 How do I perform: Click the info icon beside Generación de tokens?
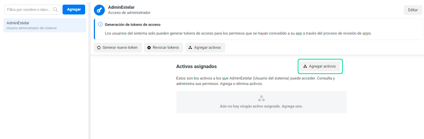[x=100, y=25]
